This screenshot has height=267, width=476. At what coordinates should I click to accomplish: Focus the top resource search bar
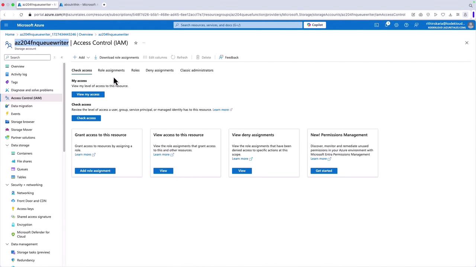click(x=238, y=25)
